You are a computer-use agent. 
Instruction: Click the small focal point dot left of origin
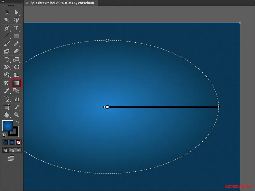[104, 107]
